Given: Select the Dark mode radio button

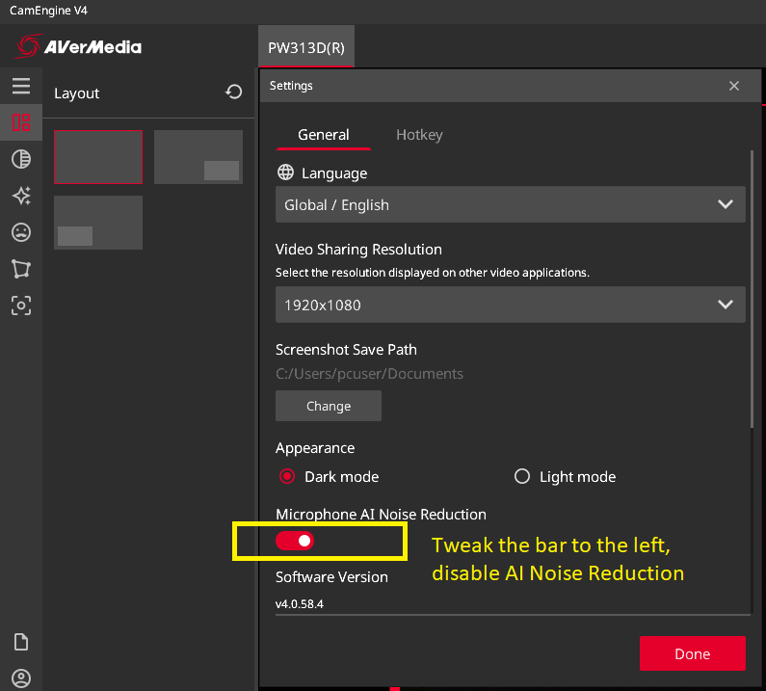Looking at the screenshot, I should pos(287,476).
